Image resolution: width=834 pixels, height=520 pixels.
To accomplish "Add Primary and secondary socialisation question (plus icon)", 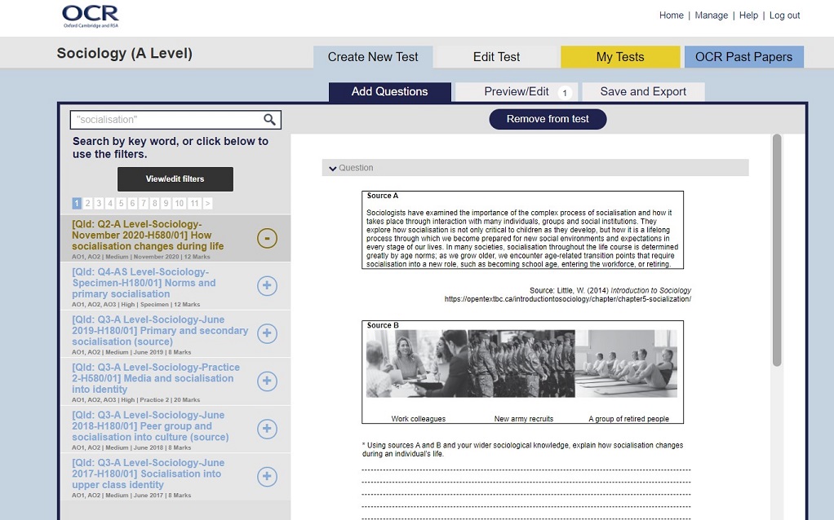I will tap(267, 333).
